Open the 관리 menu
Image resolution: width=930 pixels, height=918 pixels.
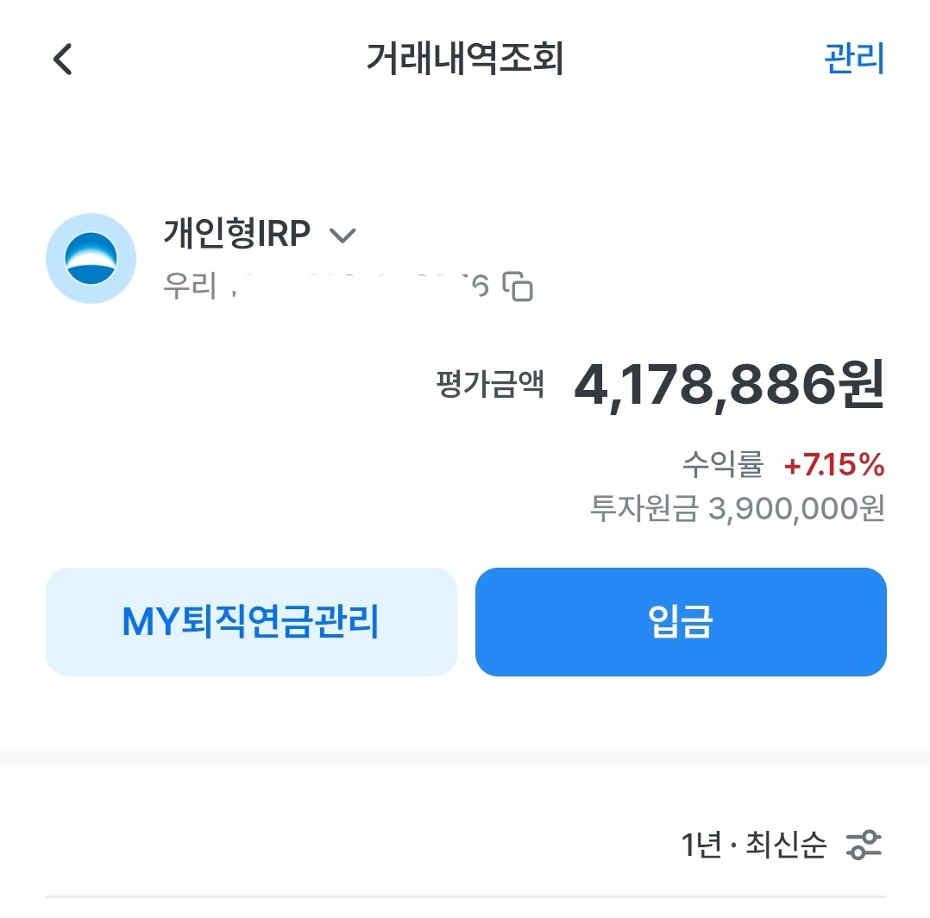coord(854,59)
